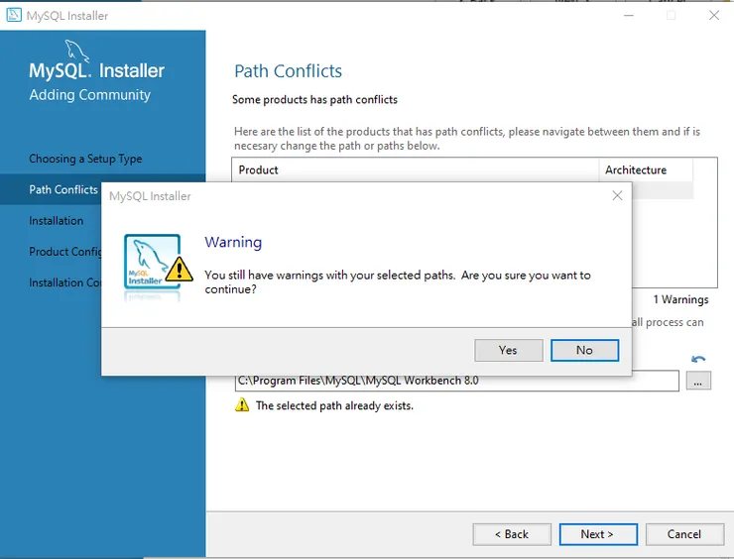
Task: Click the MySQL dolphin logo in sidebar
Action: coord(76,51)
